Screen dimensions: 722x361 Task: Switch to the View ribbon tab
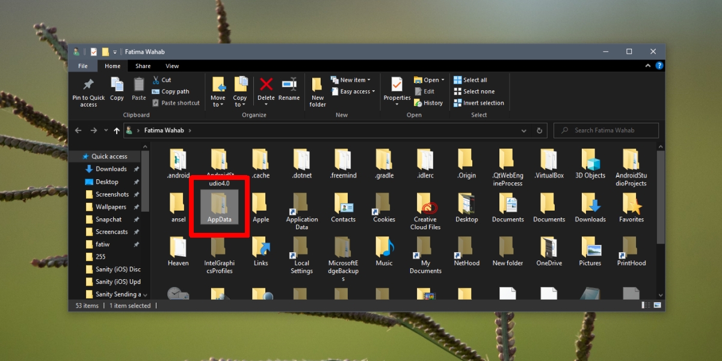coord(172,66)
